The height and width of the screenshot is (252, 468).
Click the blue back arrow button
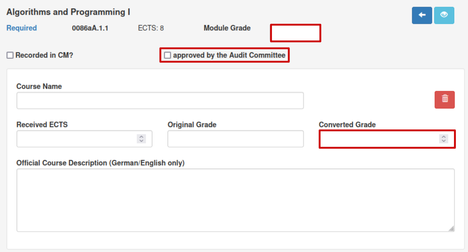click(422, 15)
